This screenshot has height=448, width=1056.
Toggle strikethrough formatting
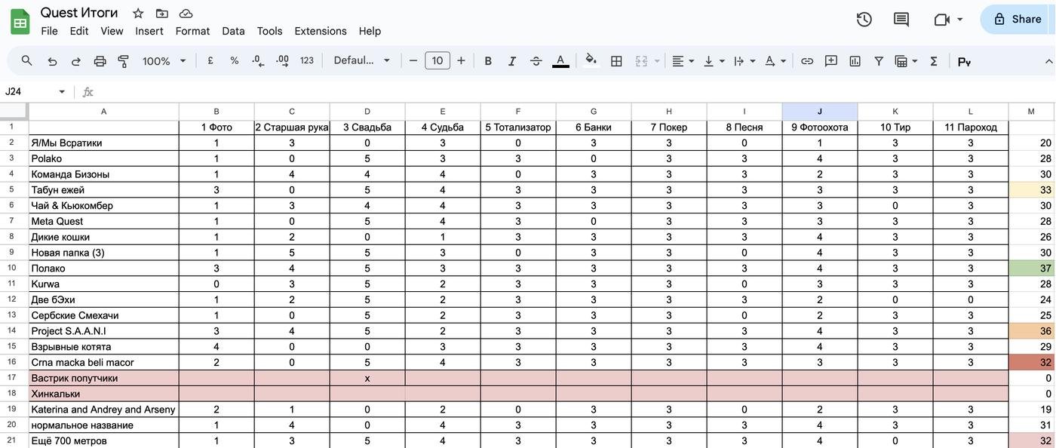[x=536, y=61]
